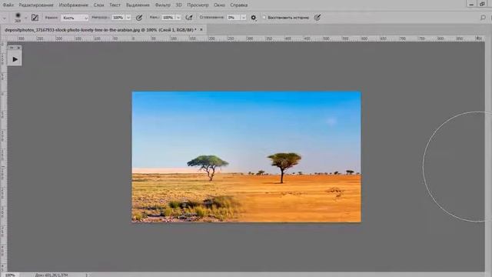Expand the brush preset picker arrow

(26, 18)
